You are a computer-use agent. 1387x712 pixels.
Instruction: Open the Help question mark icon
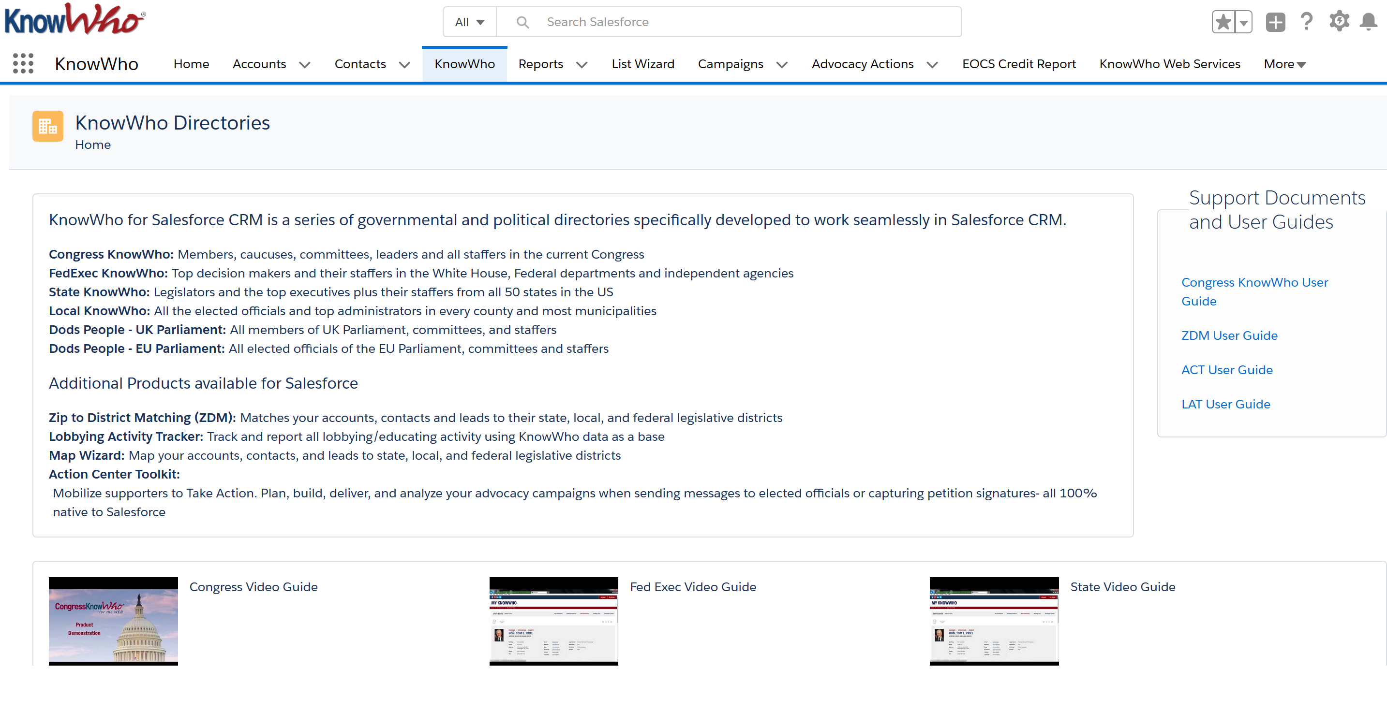(x=1306, y=22)
